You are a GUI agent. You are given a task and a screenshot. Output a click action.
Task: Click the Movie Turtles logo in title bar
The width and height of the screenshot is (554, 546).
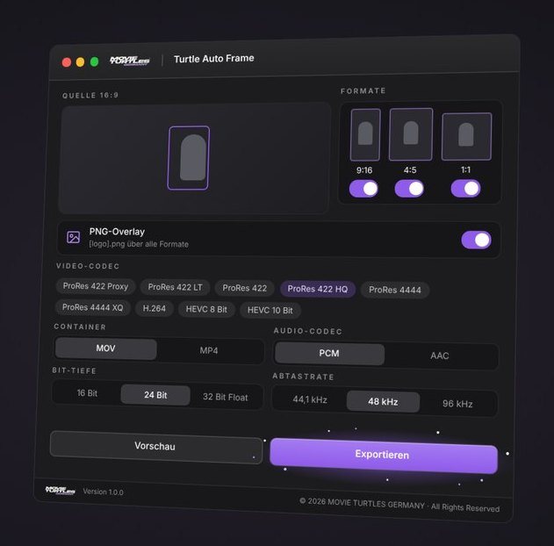[x=129, y=61]
